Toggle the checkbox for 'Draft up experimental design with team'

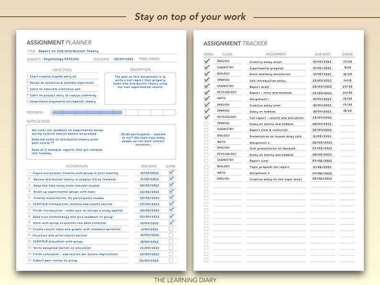[x=171, y=192]
